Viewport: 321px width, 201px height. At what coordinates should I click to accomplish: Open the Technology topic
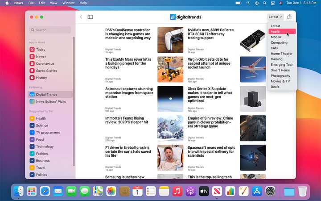coord(50,147)
